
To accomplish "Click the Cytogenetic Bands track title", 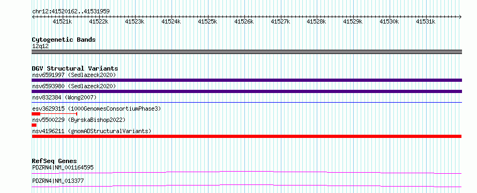I will click(x=64, y=40).
